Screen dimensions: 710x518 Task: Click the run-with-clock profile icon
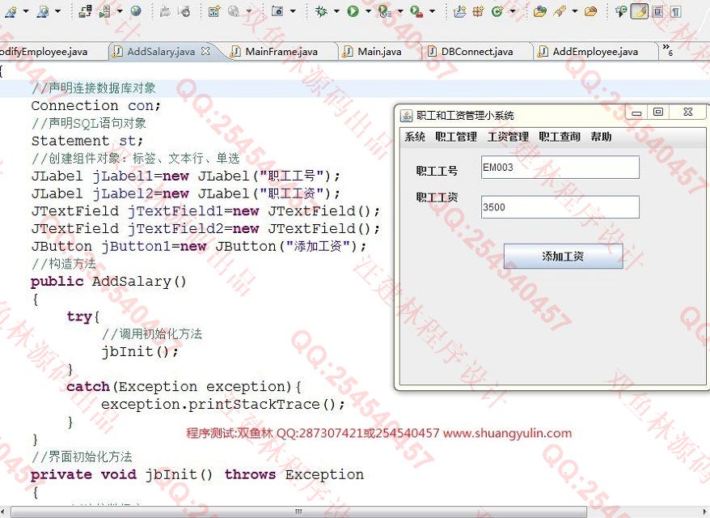384,11
